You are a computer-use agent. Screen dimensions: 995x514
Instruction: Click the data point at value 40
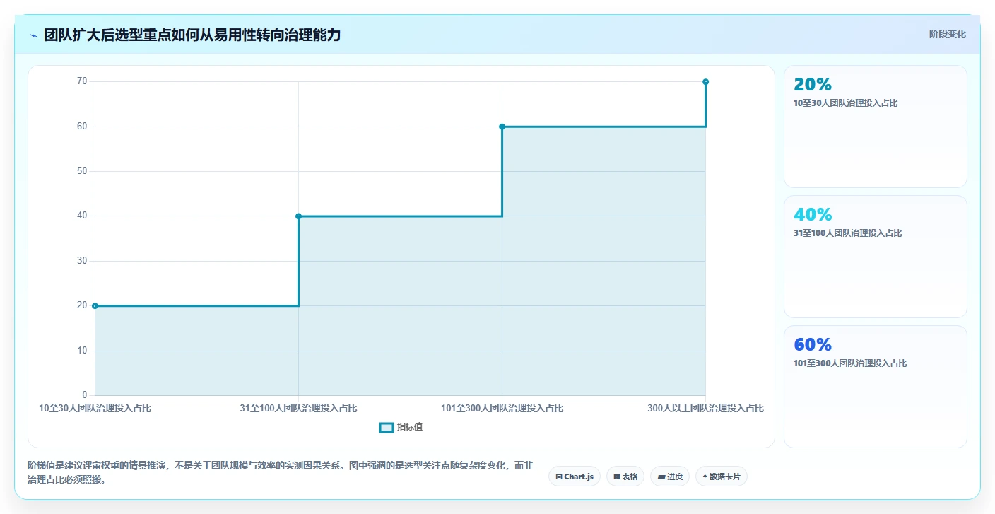[298, 216]
